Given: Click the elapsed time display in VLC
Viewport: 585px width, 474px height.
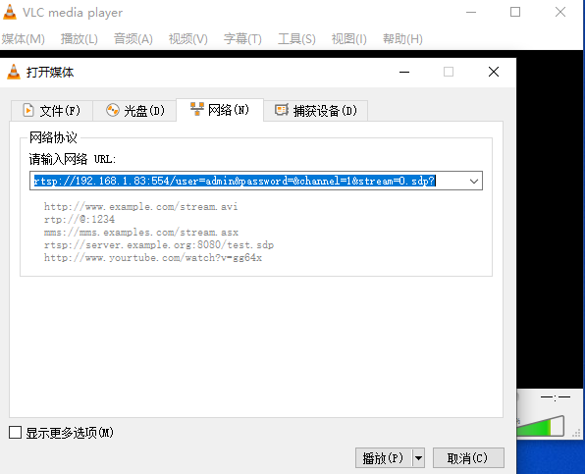Looking at the screenshot, I should tap(556, 397).
